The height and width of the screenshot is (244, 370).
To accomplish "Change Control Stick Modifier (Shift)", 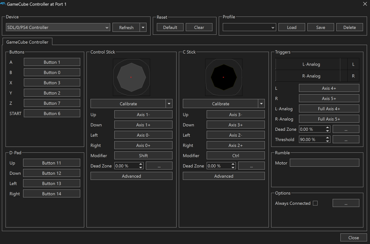I will (143, 155).
